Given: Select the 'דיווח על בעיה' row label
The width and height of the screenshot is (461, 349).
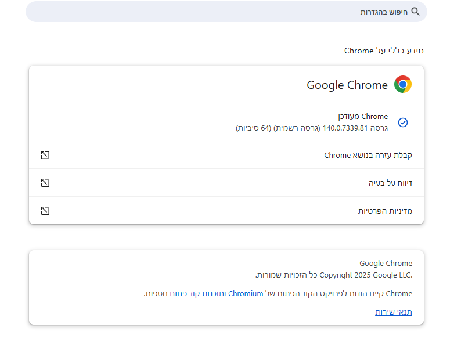Looking at the screenshot, I should coord(390,183).
